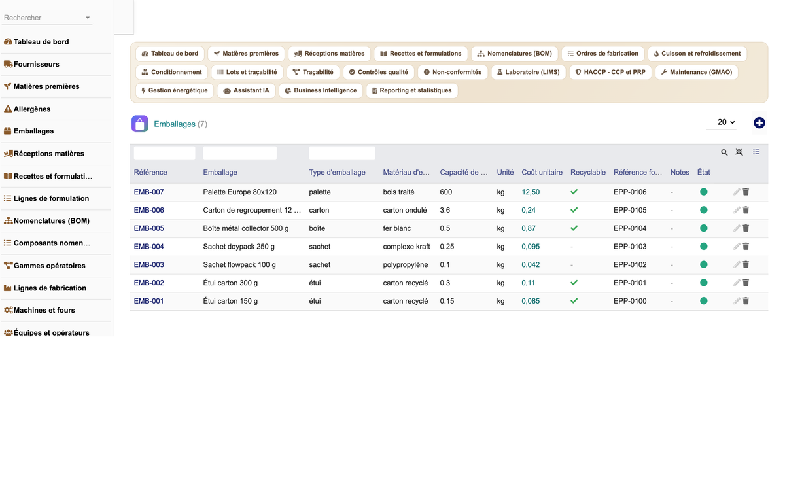Viewport: 785px width, 486px height.
Task: Open Gammes opératoires in the sidebar
Action: point(44,266)
